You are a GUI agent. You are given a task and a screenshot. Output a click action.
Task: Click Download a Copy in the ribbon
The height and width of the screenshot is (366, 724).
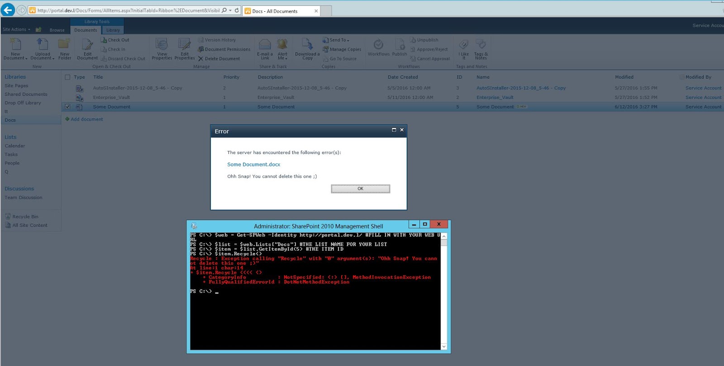[x=307, y=49]
